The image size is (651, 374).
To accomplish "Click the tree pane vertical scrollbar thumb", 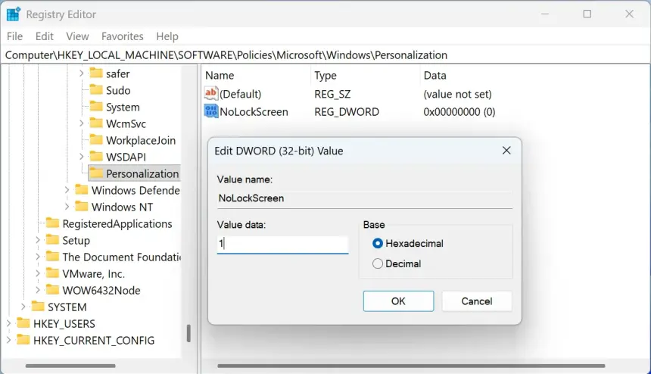I will click(188, 333).
